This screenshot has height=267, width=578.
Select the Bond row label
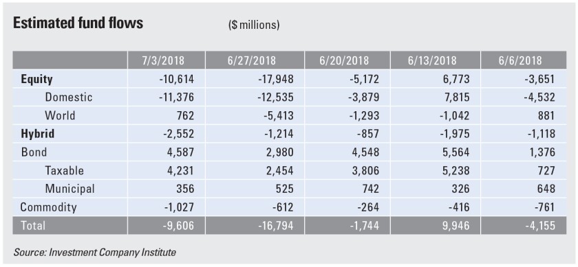point(34,152)
